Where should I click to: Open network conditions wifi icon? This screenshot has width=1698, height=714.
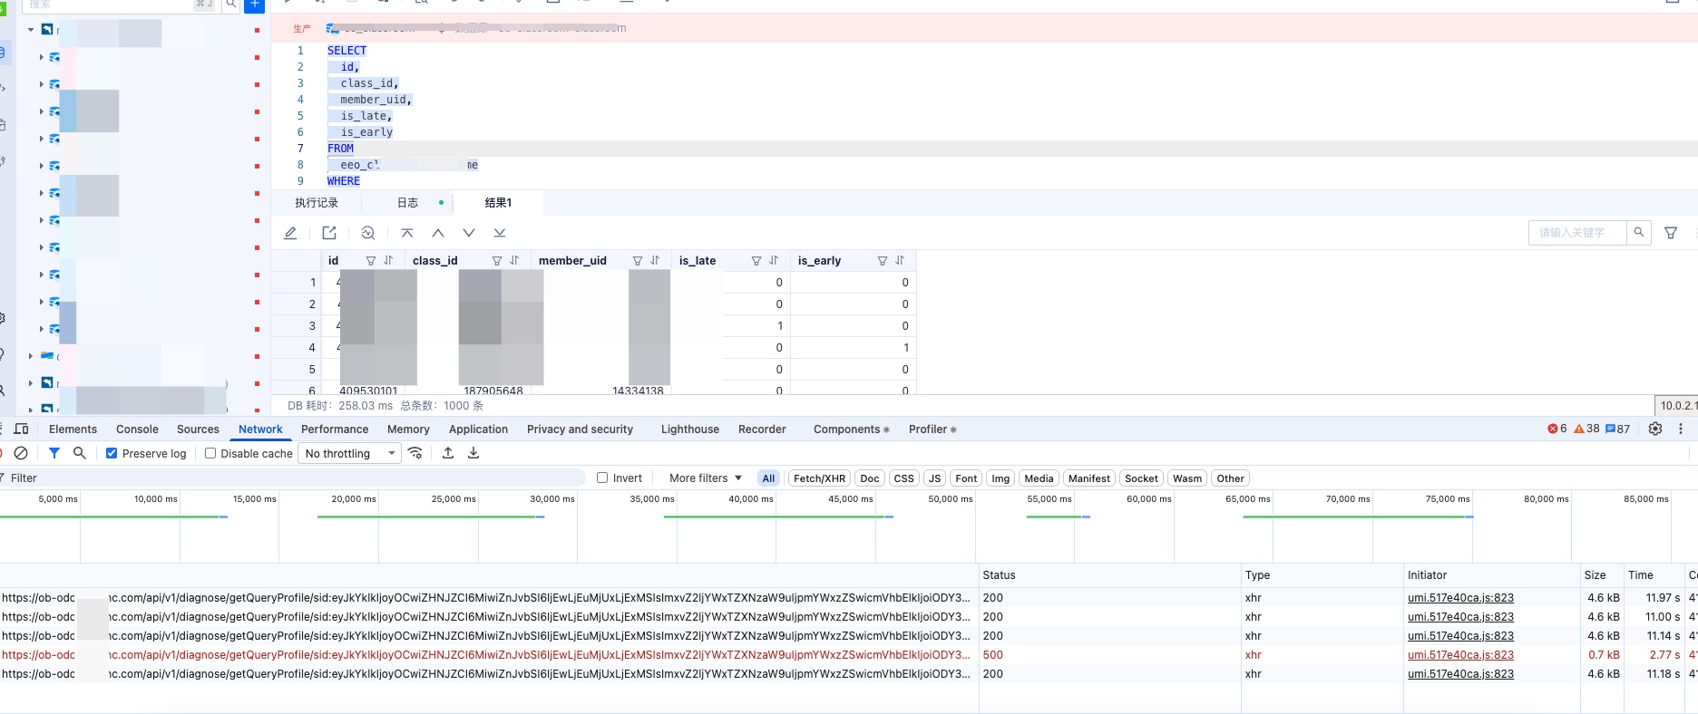[x=415, y=453]
